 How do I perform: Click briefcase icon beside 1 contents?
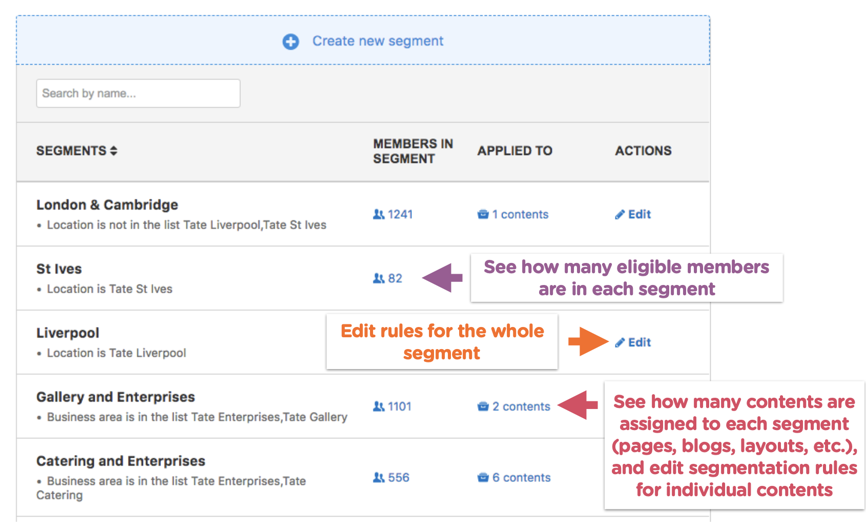[483, 214]
